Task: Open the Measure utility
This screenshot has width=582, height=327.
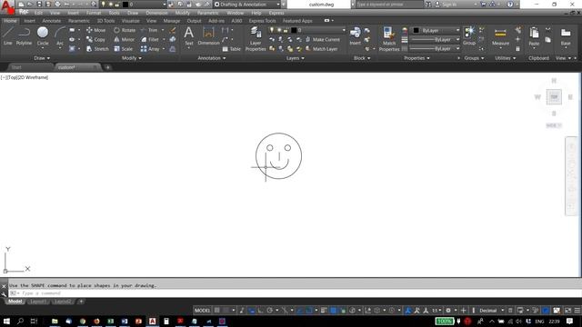Action: 500,36
